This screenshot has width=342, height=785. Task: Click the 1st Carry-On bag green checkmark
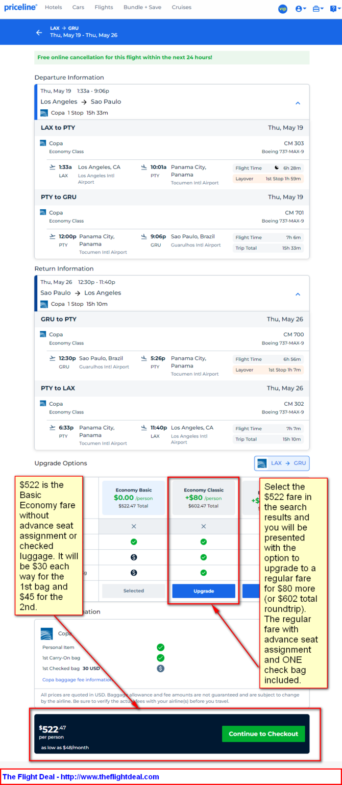point(161,658)
